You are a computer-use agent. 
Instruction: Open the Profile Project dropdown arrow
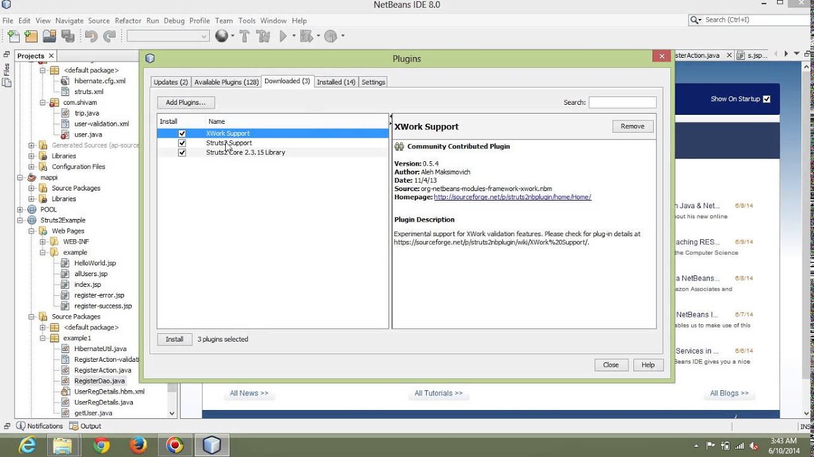point(342,36)
